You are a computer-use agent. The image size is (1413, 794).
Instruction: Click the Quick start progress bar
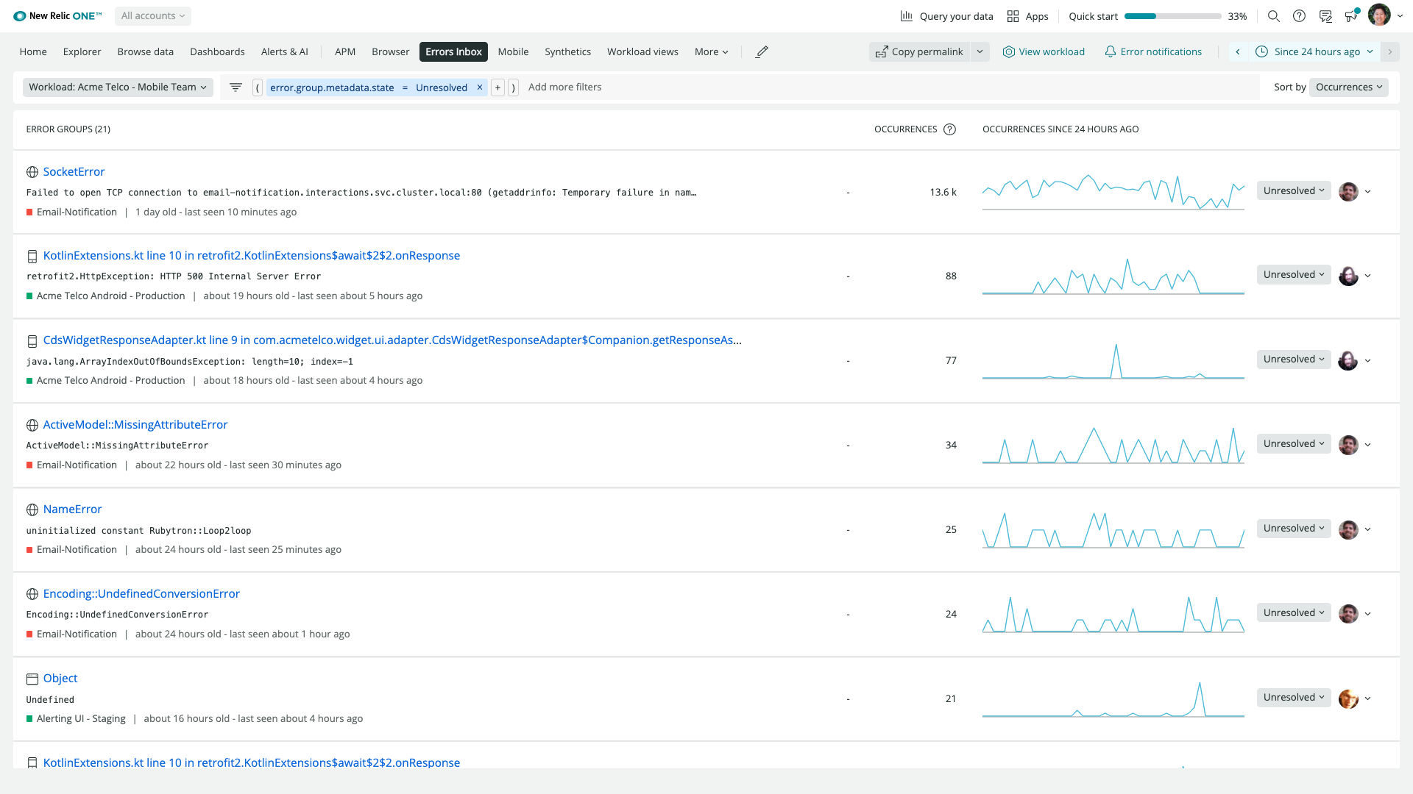[x=1174, y=15]
